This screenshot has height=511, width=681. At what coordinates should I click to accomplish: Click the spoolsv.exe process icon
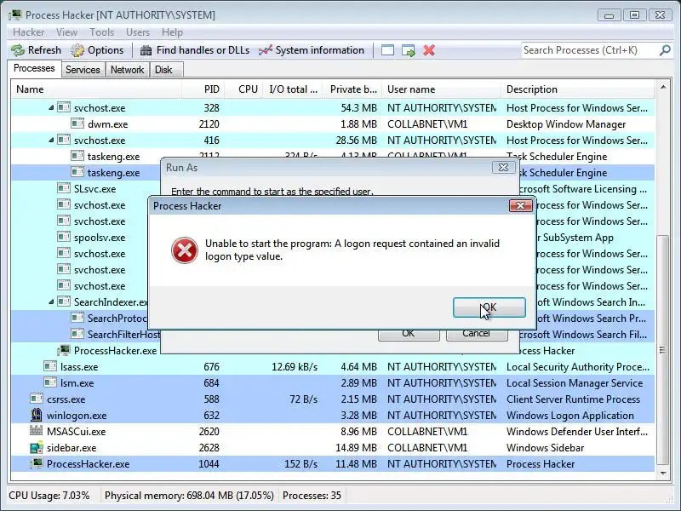(64, 237)
